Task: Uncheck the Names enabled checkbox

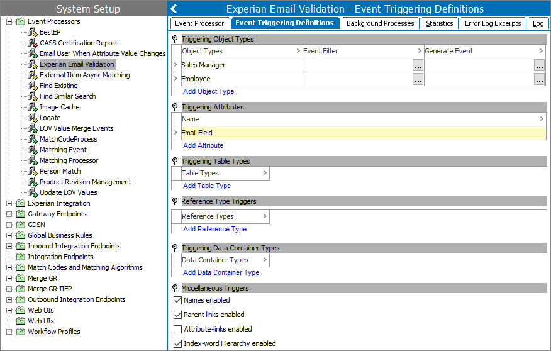Action: click(178, 301)
